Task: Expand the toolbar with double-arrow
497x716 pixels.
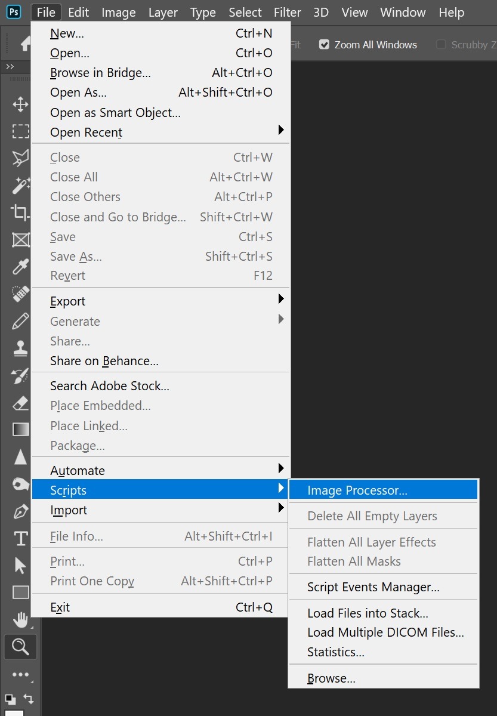Action: tap(10, 67)
